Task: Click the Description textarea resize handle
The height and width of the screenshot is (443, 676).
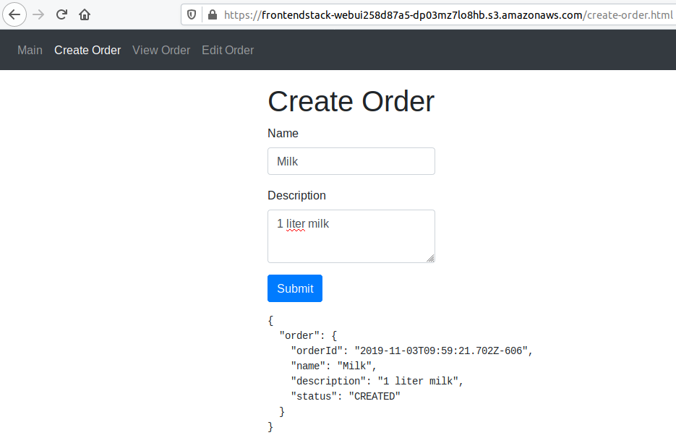Action: pyautogui.click(x=430, y=258)
